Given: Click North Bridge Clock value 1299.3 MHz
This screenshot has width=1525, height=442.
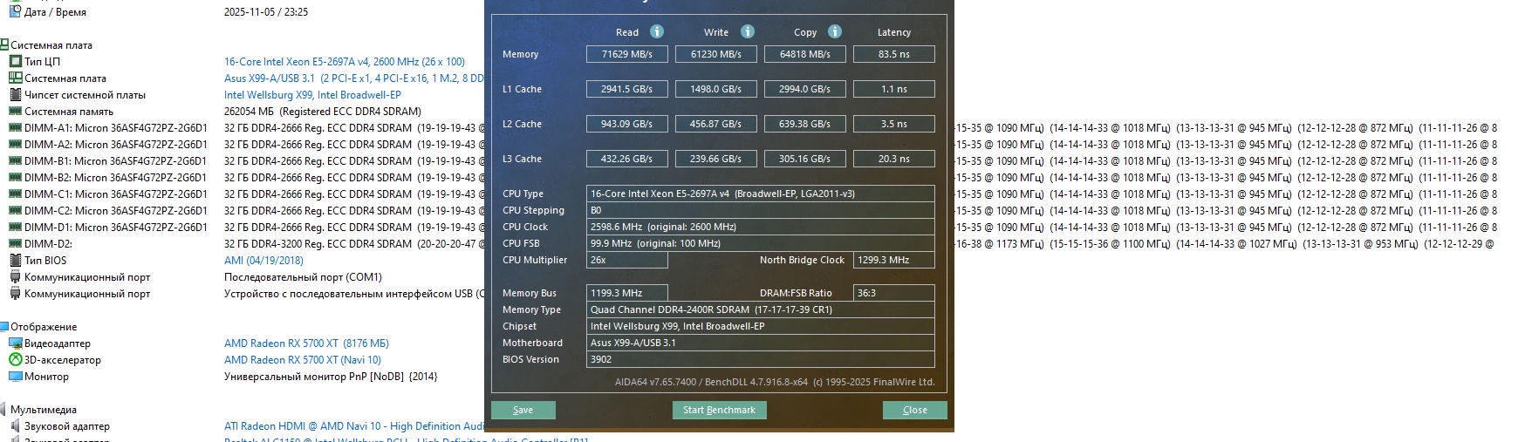Looking at the screenshot, I should tap(894, 260).
